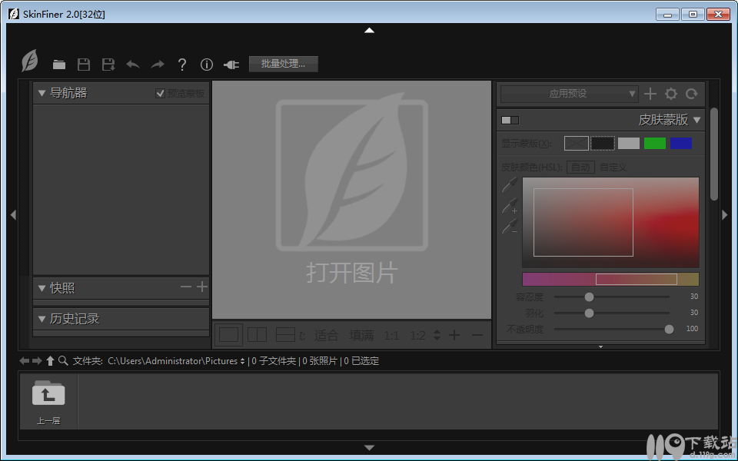Toggle the 预览蒙板 checkbox
The height and width of the screenshot is (461, 738).
tap(160, 93)
